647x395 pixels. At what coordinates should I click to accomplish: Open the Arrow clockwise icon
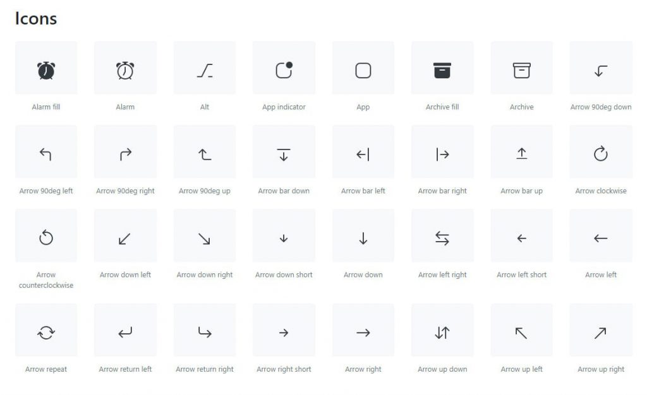pos(601,153)
